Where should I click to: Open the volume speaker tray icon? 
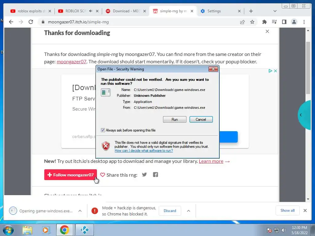[284, 230]
